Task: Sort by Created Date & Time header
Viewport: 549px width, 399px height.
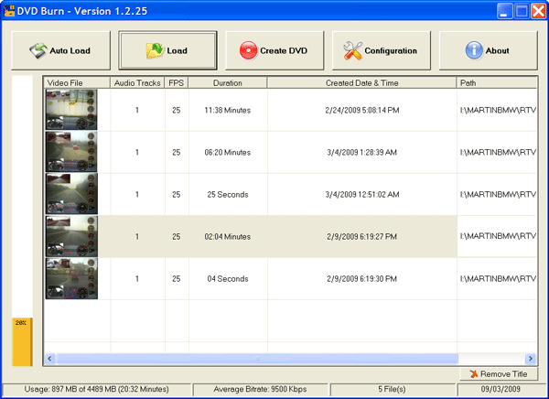Action: [361, 82]
